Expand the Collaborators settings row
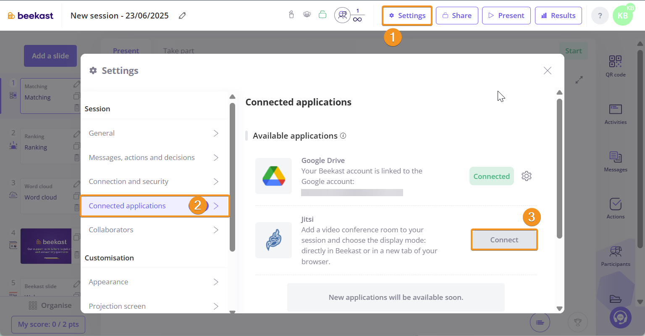 click(155, 230)
